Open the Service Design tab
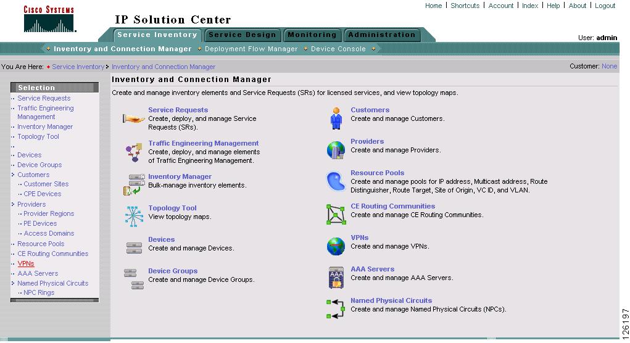 (242, 35)
